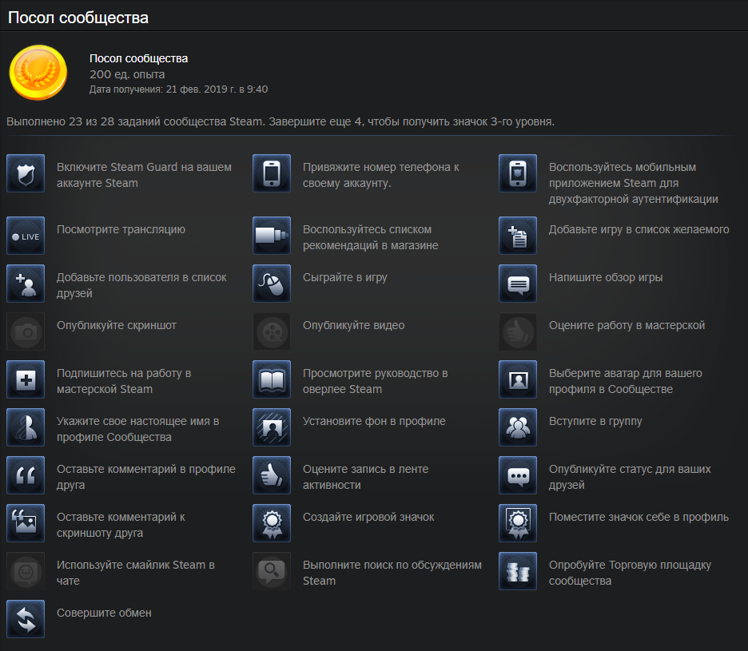Click the screenshot comment icon
748x651 pixels.
pos(26,523)
